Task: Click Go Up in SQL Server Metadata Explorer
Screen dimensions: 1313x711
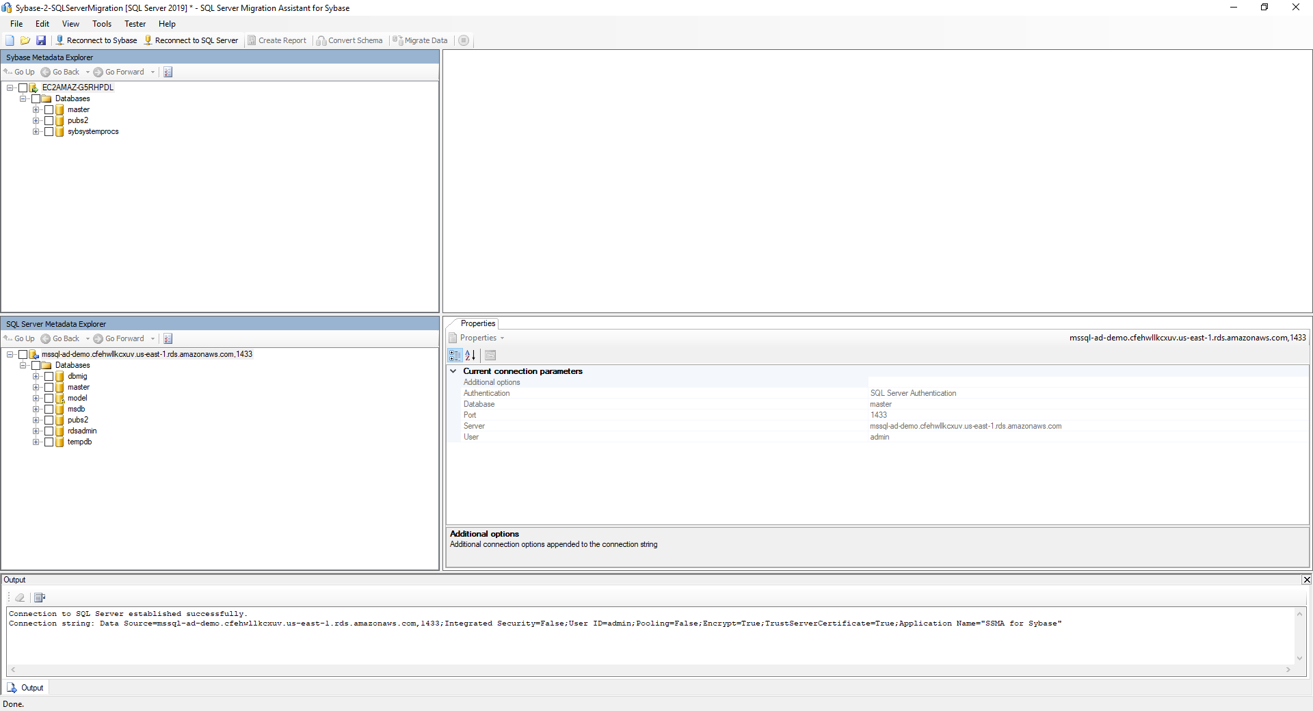Action: coord(19,338)
